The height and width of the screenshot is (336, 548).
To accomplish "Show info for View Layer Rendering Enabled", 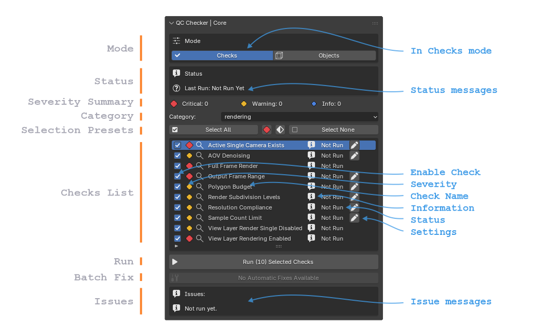I will (311, 238).
